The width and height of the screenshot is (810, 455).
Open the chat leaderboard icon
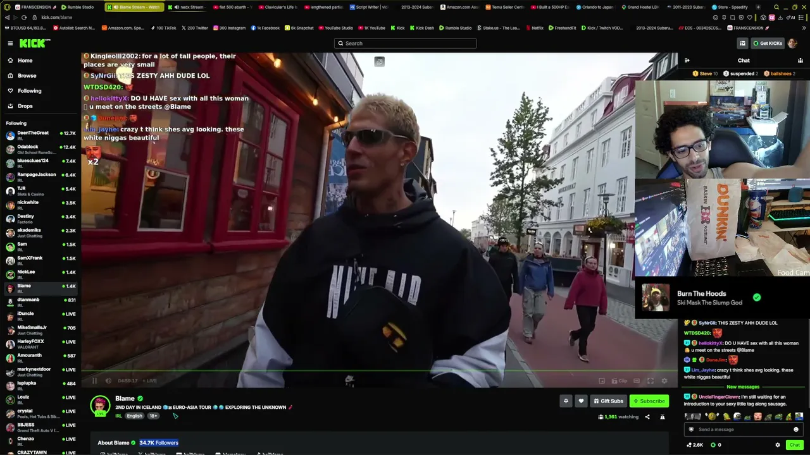pos(801,61)
